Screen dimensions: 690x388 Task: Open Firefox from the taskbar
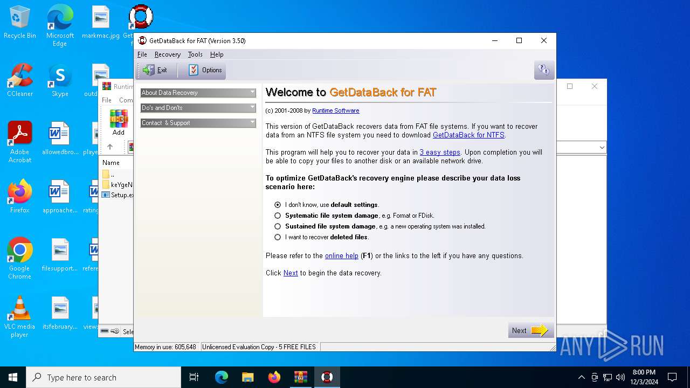[274, 377]
